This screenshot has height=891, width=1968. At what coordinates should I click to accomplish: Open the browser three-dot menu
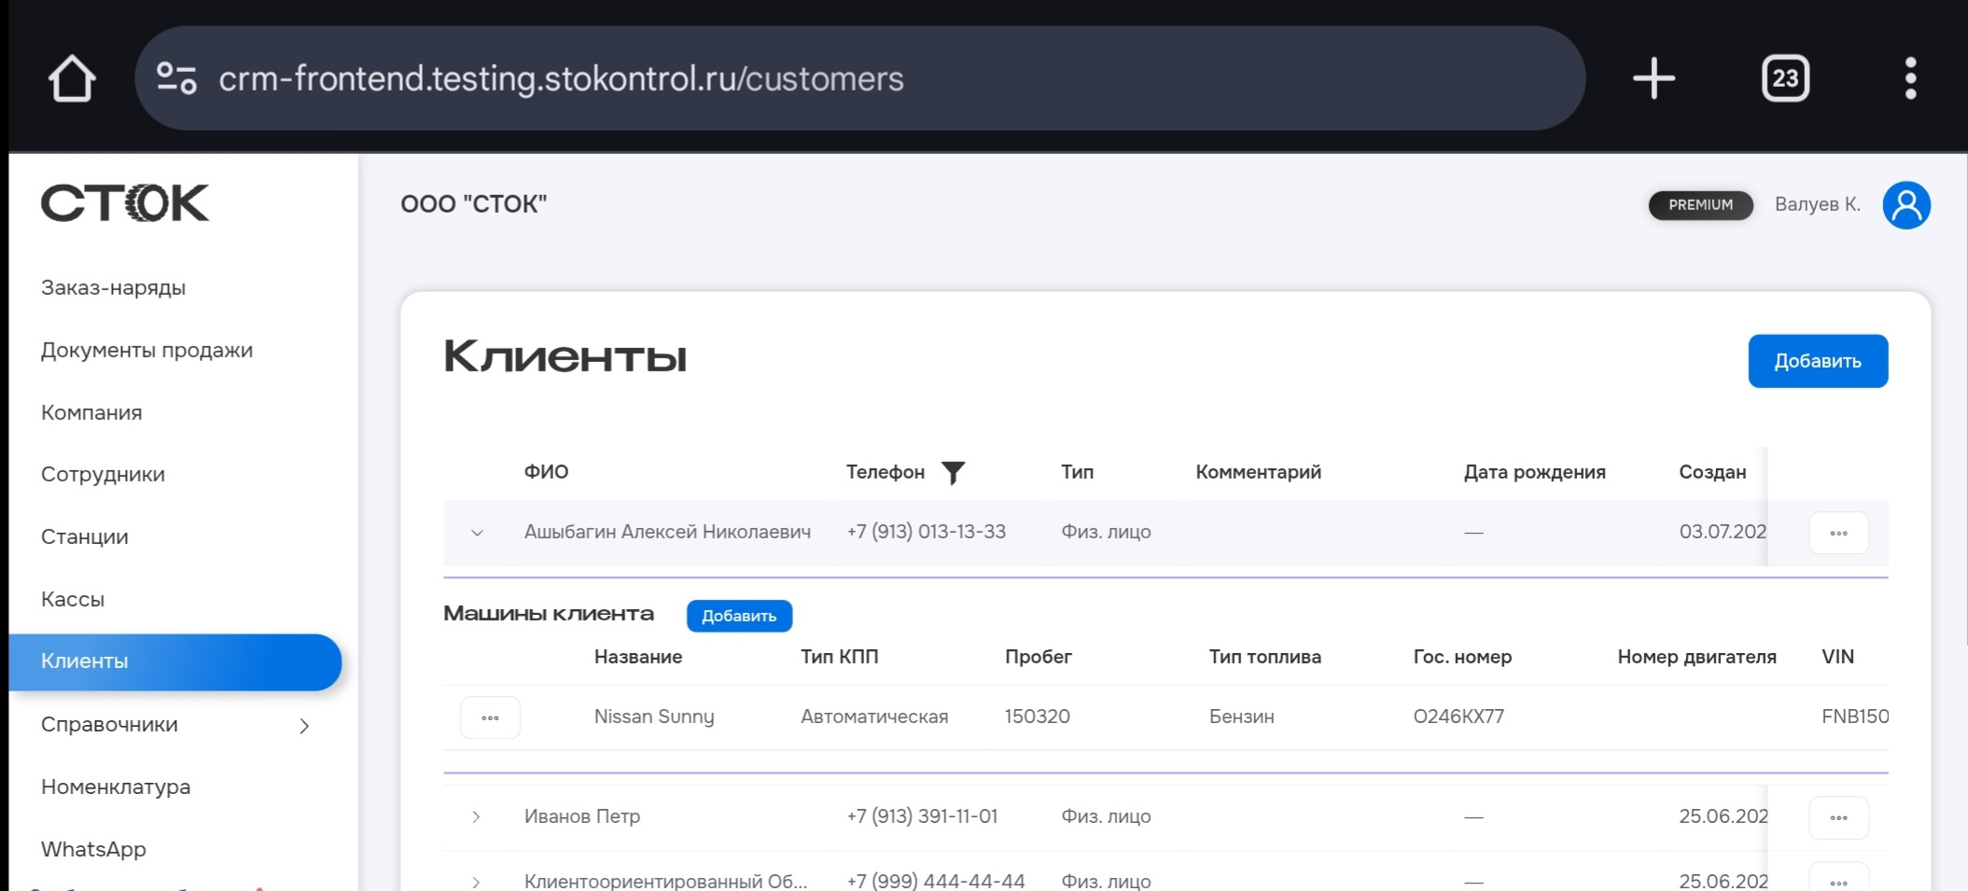1910,78
